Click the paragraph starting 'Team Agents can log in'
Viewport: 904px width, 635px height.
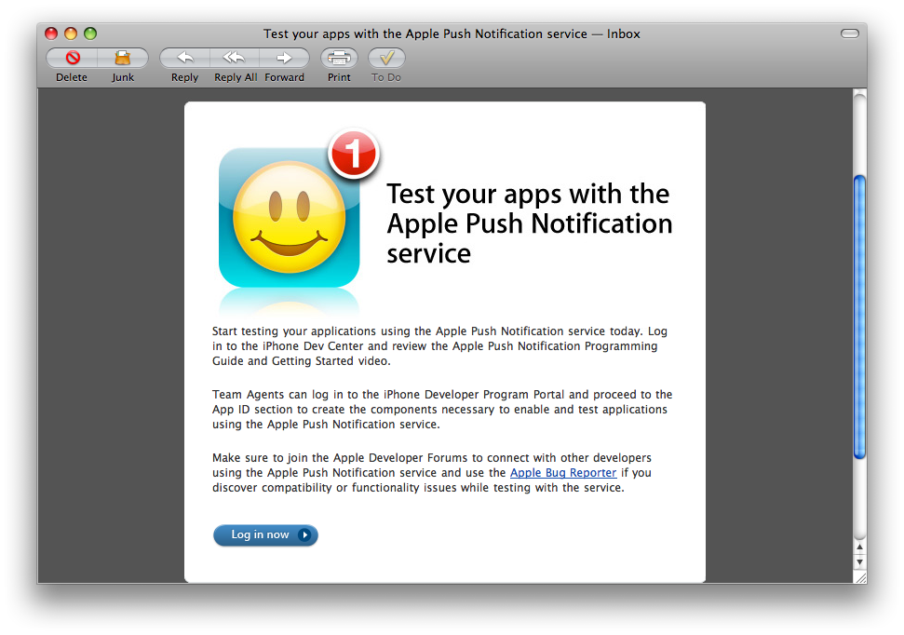(442, 410)
